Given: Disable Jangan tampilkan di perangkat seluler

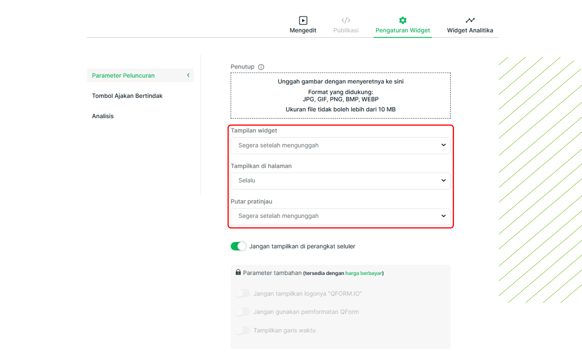Looking at the screenshot, I should pos(238,246).
